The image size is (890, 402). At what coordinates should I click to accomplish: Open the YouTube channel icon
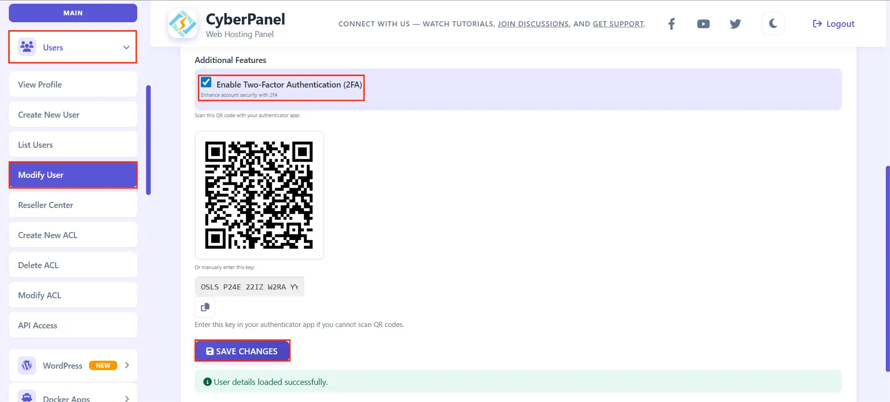coord(703,24)
